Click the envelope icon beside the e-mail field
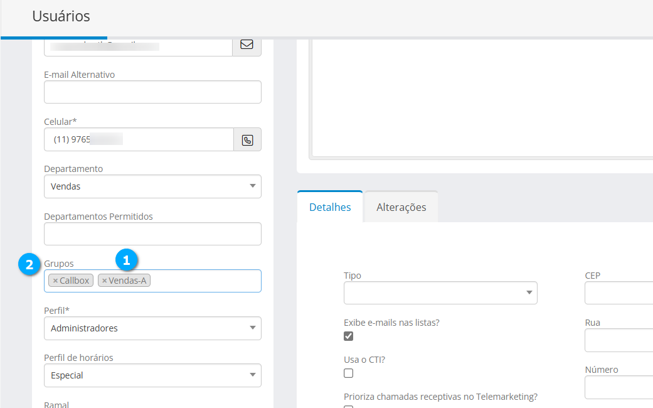Screen dimensions: 653x408 coord(247,45)
